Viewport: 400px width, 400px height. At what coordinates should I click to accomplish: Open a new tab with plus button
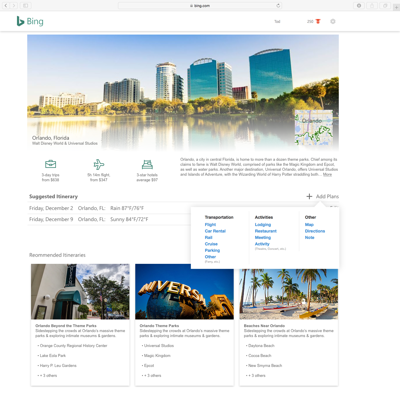pyautogui.click(x=396, y=7)
